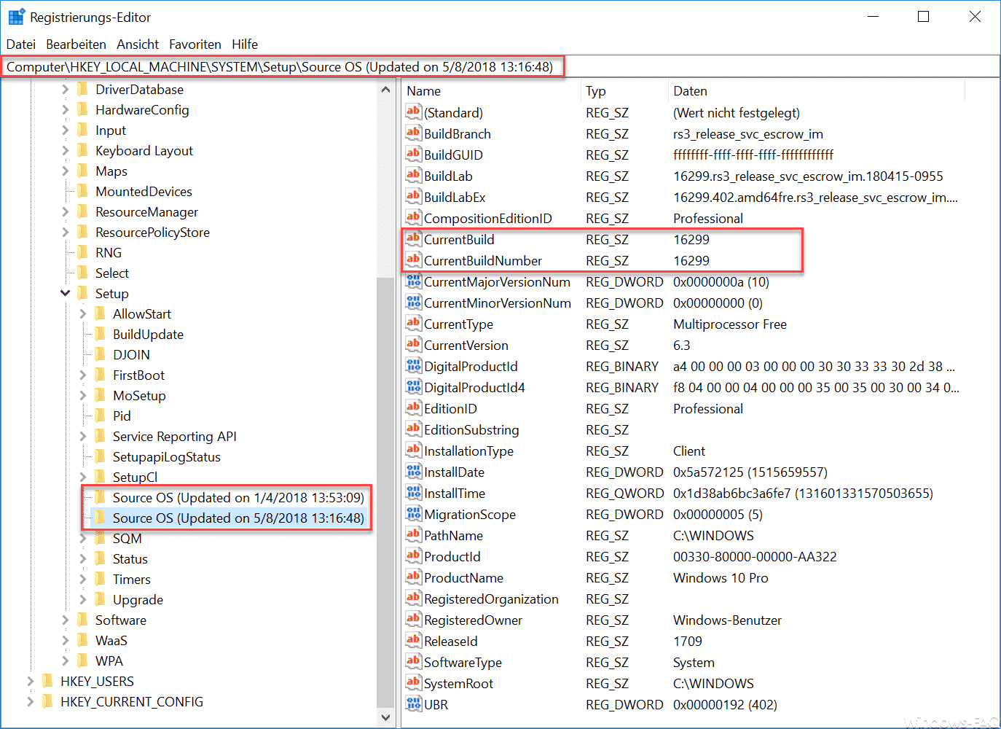The image size is (1001, 729).
Task: Click the DigitalProductId4 binary value icon
Action: pyautogui.click(x=414, y=387)
